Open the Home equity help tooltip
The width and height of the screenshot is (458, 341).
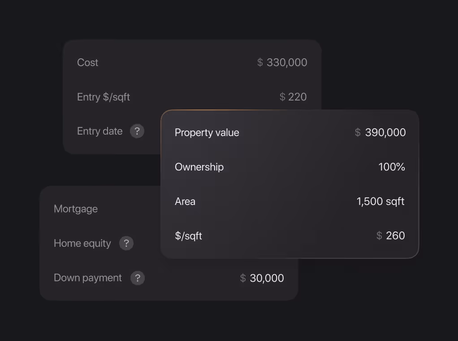126,243
